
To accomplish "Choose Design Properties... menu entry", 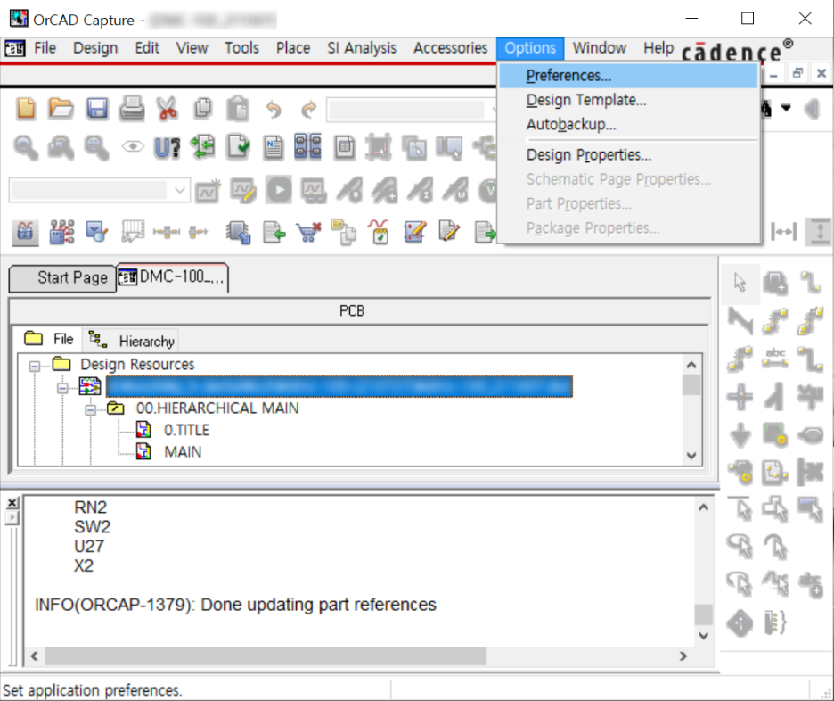I will pyautogui.click(x=628, y=155).
